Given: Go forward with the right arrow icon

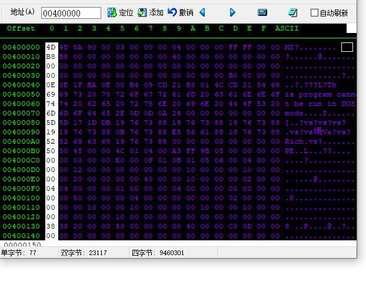Looking at the screenshot, I should (232, 12).
